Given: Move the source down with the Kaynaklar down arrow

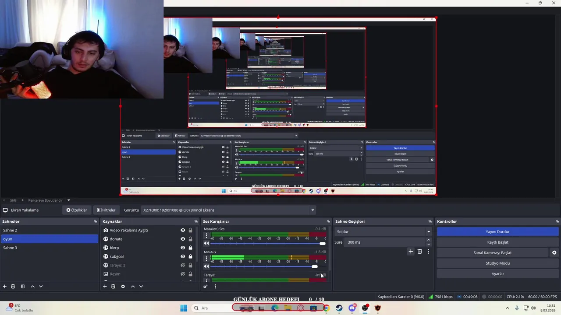Looking at the screenshot, I should pyautogui.click(x=141, y=287).
